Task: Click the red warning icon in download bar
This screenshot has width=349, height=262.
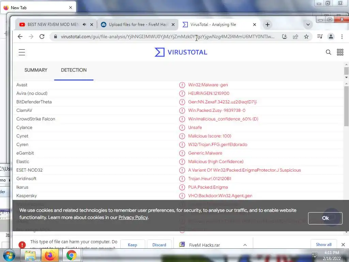Action: 22,245
